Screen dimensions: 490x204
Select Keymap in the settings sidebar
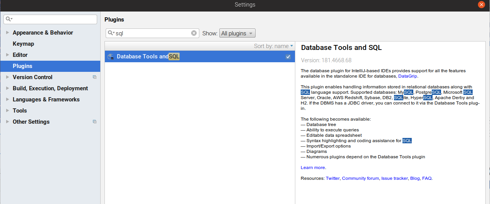pyautogui.click(x=23, y=44)
